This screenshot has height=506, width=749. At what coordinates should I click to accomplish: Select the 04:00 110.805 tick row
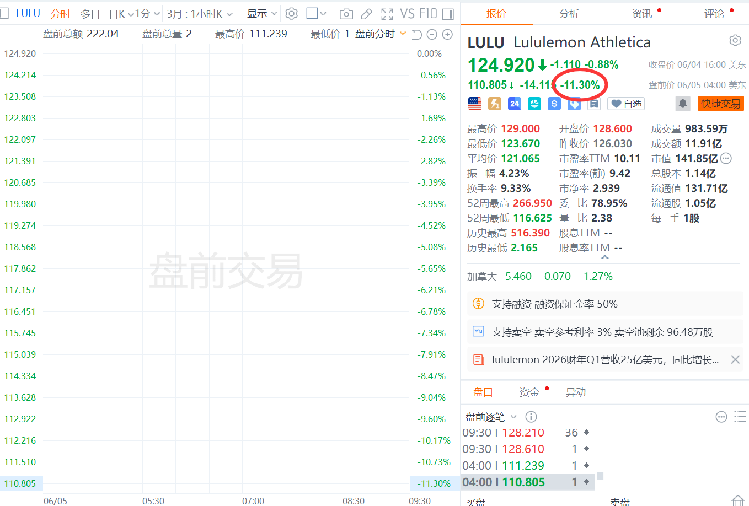point(528,482)
